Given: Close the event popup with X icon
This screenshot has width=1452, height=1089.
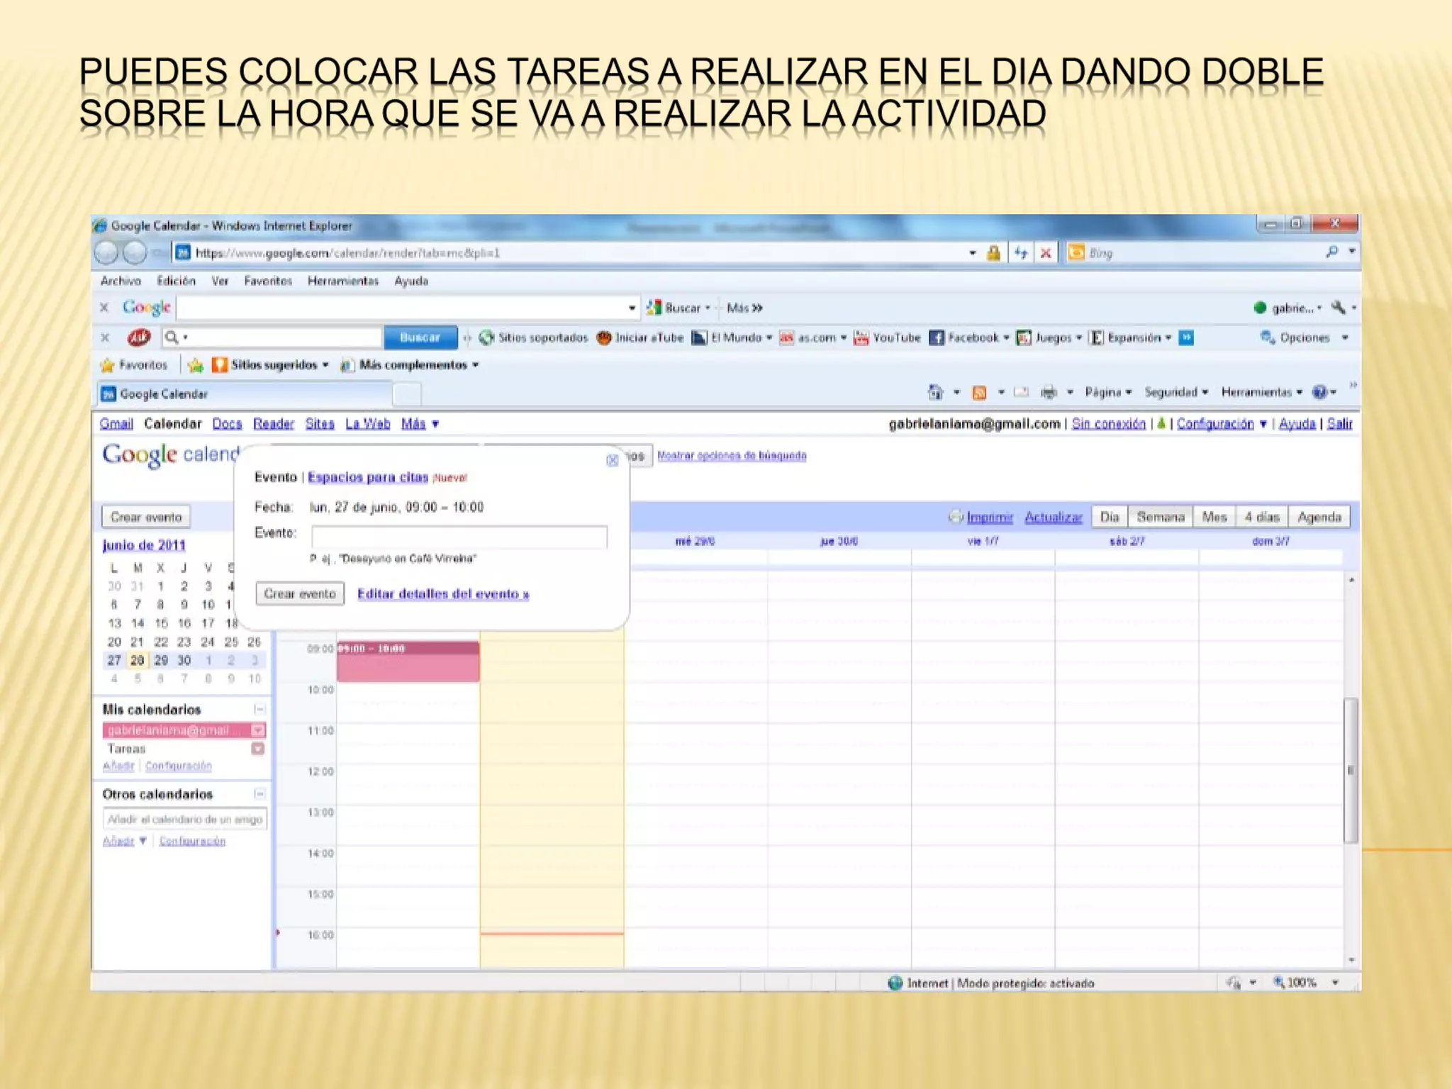Looking at the screenshot, I should pos(613,460).
